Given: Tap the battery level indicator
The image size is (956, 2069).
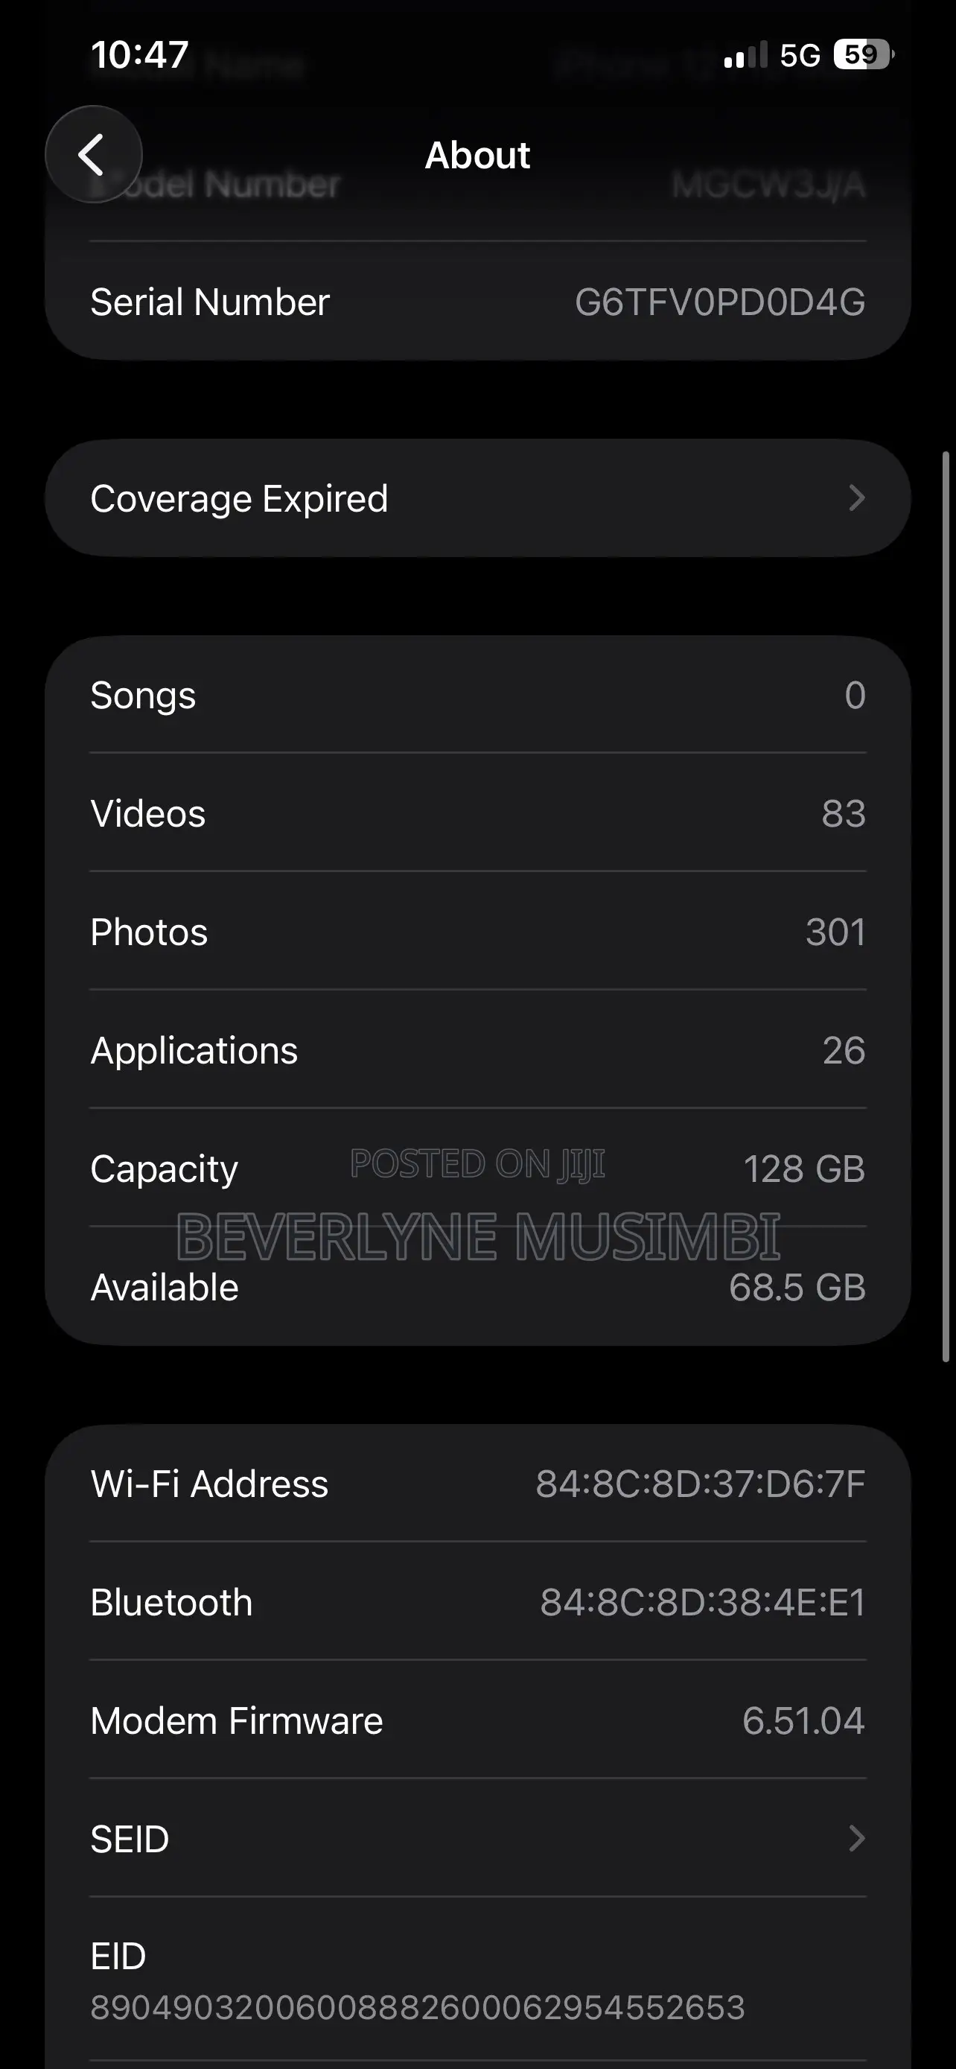Looking at the screenshot, I should [864, 54].
